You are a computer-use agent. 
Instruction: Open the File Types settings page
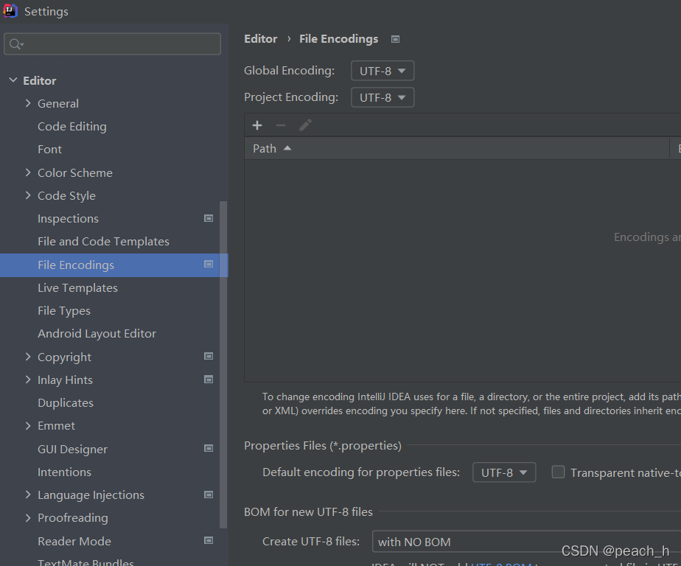coord(64,311)
